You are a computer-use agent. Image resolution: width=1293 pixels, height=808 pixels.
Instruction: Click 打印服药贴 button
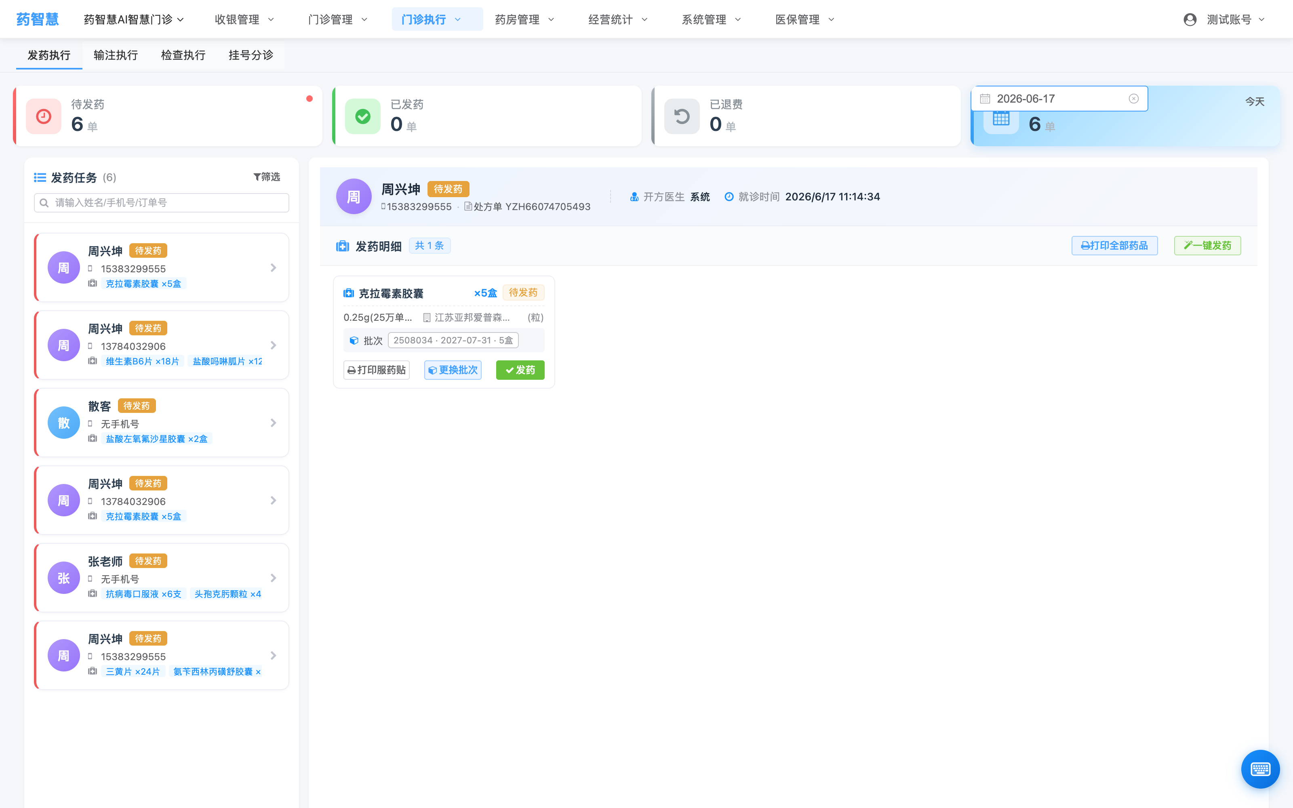point(376,370)
